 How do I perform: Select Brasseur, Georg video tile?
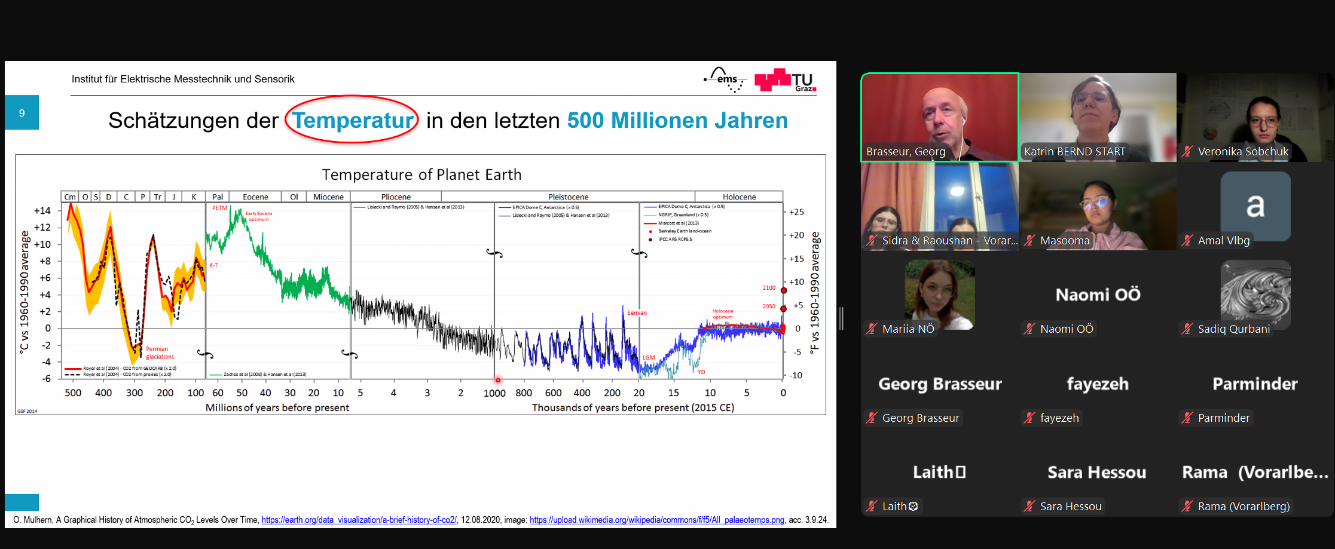point(939,117)
